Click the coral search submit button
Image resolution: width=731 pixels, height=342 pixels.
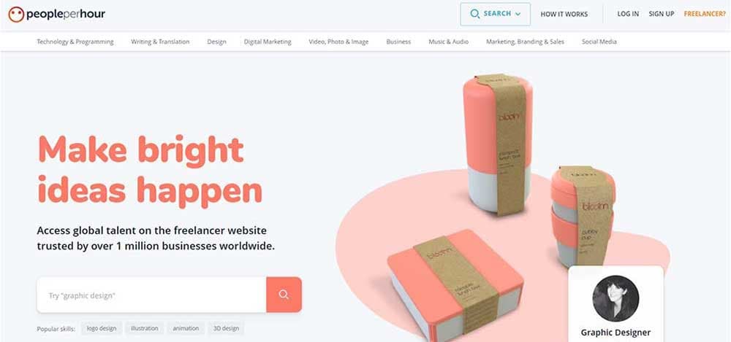point(284,295)
